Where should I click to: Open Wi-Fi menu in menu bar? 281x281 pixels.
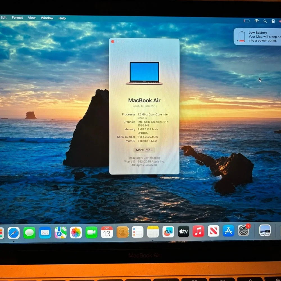(x=257, y=21)
